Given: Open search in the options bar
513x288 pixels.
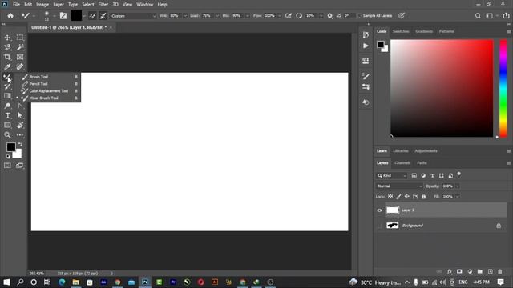Looking at the screenshot, I should pyautogui.click(x=478, y=16).
